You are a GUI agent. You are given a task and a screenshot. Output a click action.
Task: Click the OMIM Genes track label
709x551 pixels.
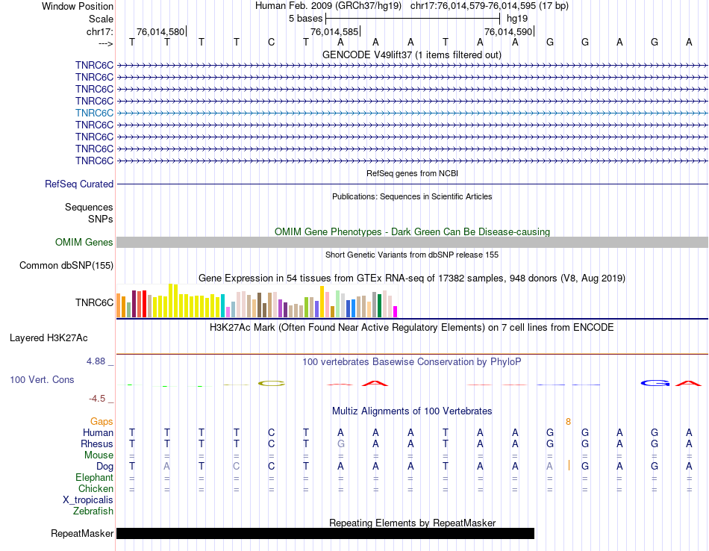(x=84, y=242)
